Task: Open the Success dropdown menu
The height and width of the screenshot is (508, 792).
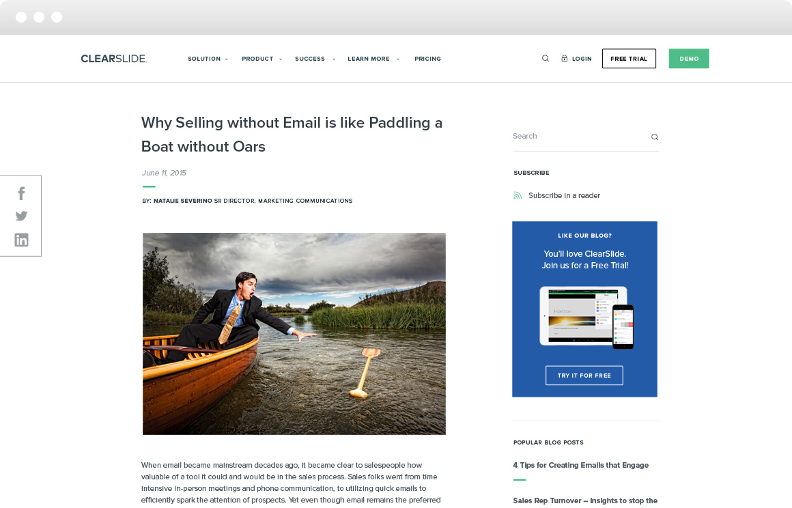Action: (315, 59)
